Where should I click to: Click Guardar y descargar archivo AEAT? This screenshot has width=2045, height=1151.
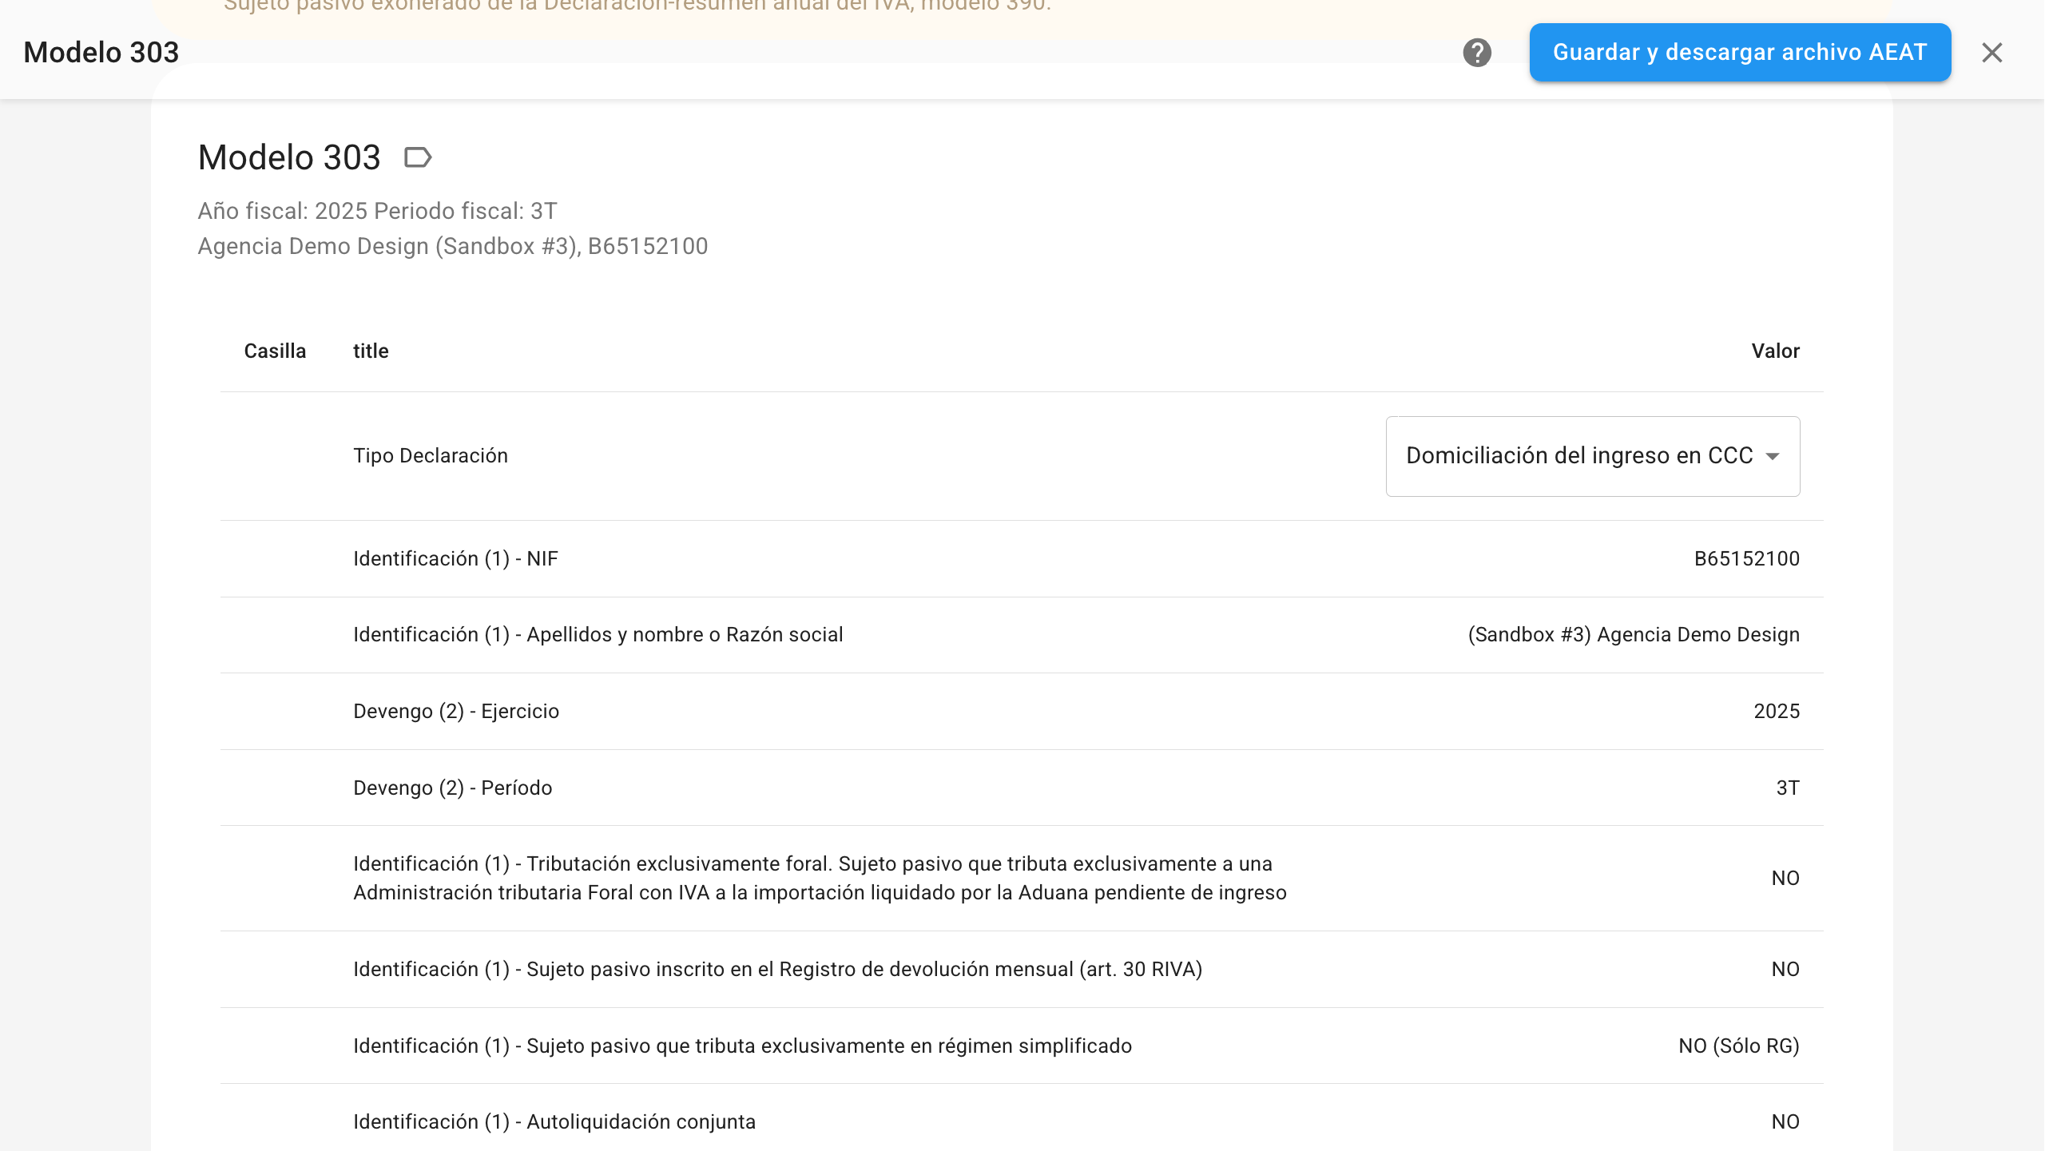click(x=1740, y=53)
